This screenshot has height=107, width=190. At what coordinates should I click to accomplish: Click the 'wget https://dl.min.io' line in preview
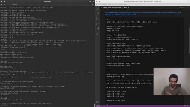click(x=132, y=22)
